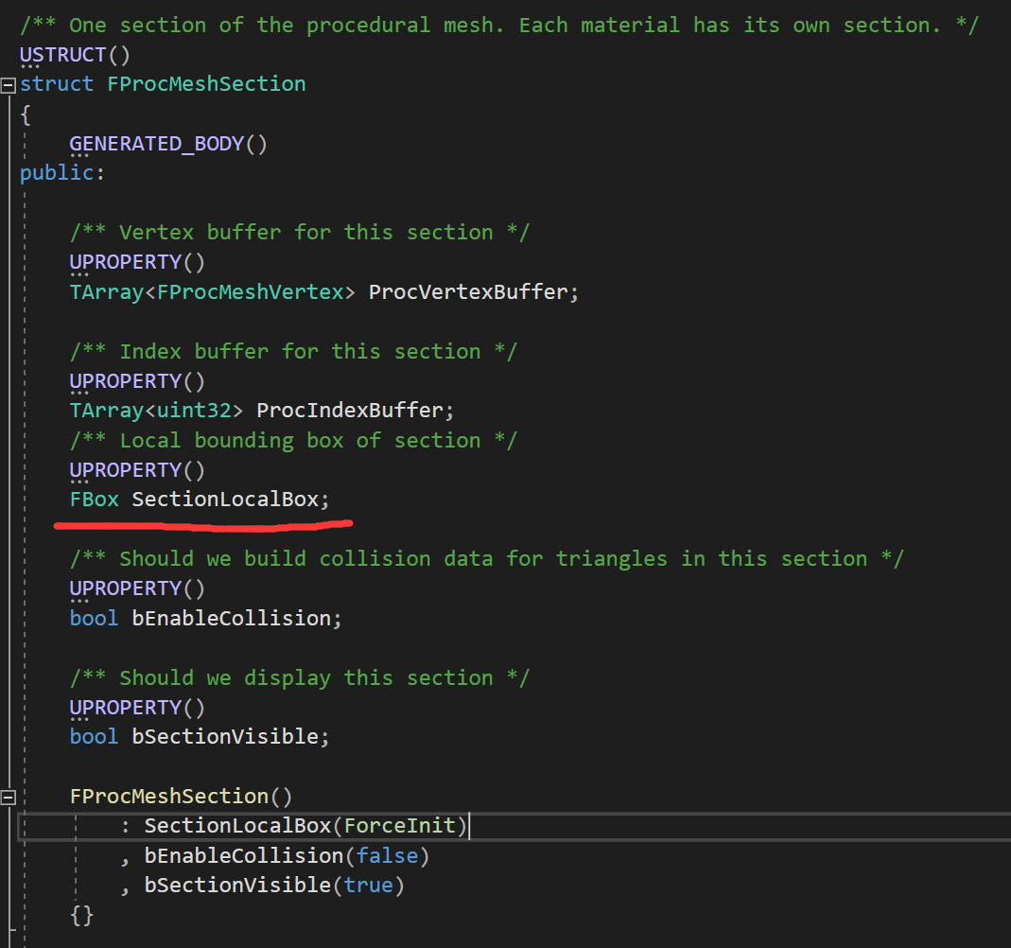Click the false literal in bEnableCollision initializer

(x=387, y=856)
